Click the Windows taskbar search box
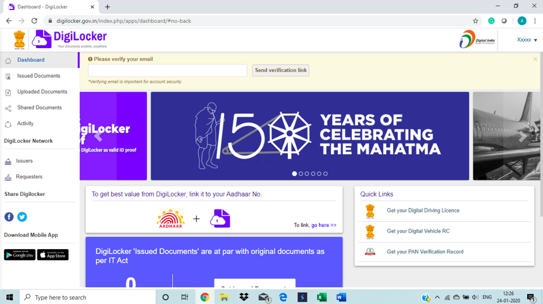This screenshot has width=543, height=304. [x=87, y=298]
